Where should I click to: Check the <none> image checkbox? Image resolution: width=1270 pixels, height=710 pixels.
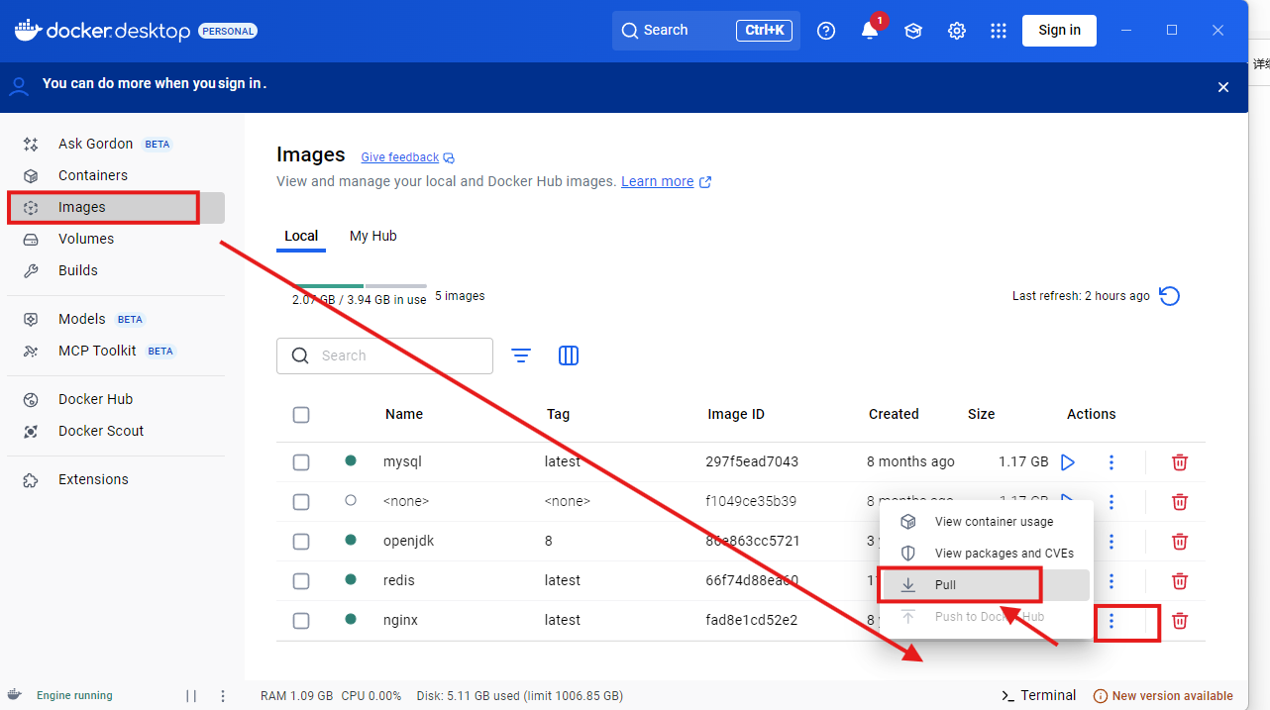point(301,502)
